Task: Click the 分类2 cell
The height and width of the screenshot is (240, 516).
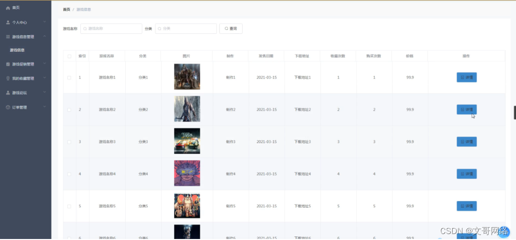Action: pos(143,109)
